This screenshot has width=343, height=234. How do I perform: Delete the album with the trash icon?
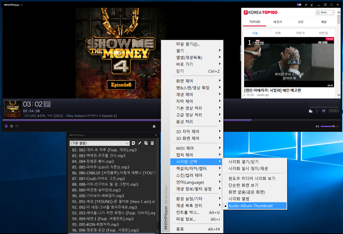[152, 143]
